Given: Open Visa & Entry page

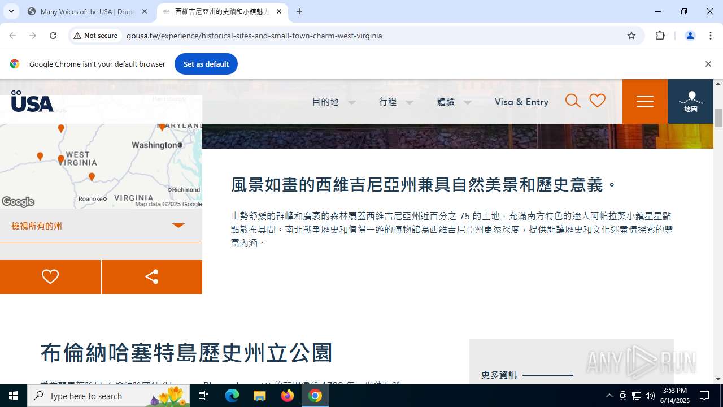Looking at the screenshot, I should tap(521, 102).
